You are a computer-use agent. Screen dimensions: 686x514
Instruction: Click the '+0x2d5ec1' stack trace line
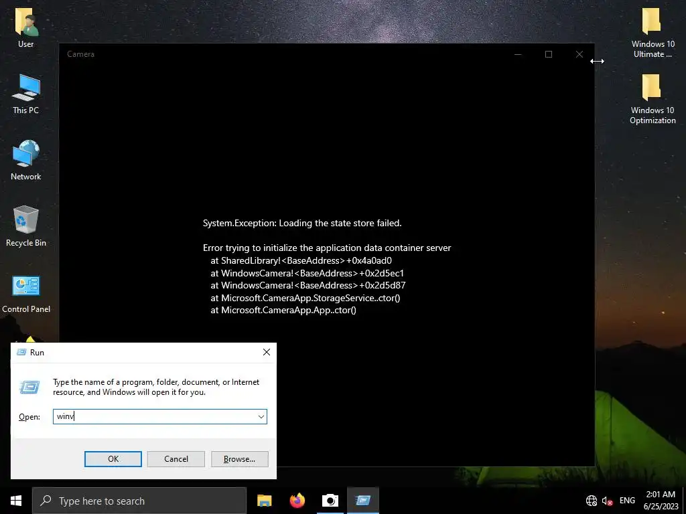[x=307, y=273]
